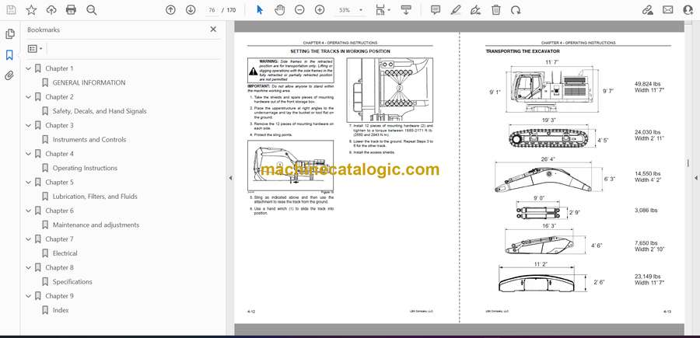Jump to Safety, Decals, and Hand Signals
The height and width of the screenshot is (338, 700).
[100, 111]
